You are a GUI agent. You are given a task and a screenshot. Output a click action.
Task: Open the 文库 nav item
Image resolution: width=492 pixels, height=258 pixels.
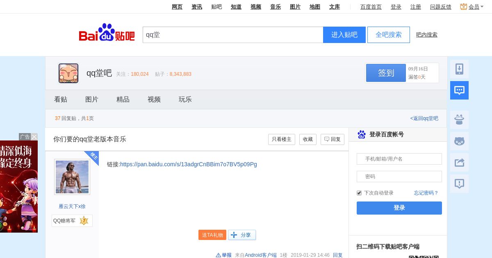tap(335, 7)
